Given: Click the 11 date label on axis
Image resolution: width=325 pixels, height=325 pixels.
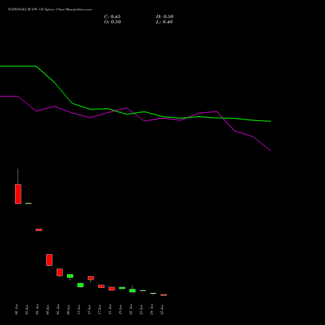Looking at the screenshot, I should [79, 309].
